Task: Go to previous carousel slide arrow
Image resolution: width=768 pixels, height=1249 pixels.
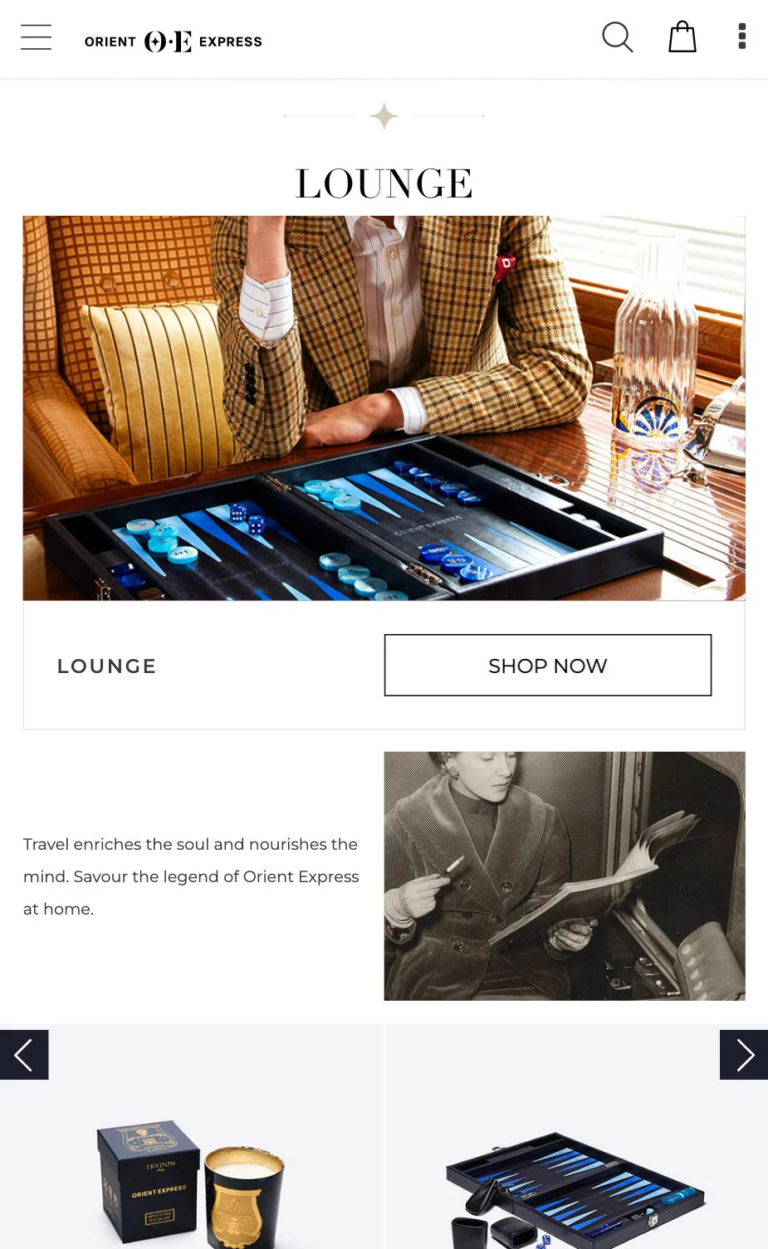Action: click(24, 1055)
